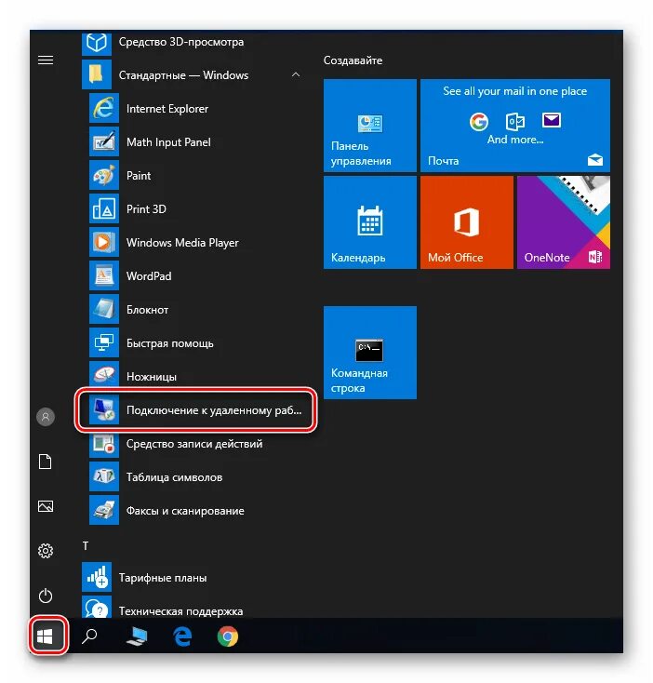Click the Создавайте group header

tap(353, 60)
